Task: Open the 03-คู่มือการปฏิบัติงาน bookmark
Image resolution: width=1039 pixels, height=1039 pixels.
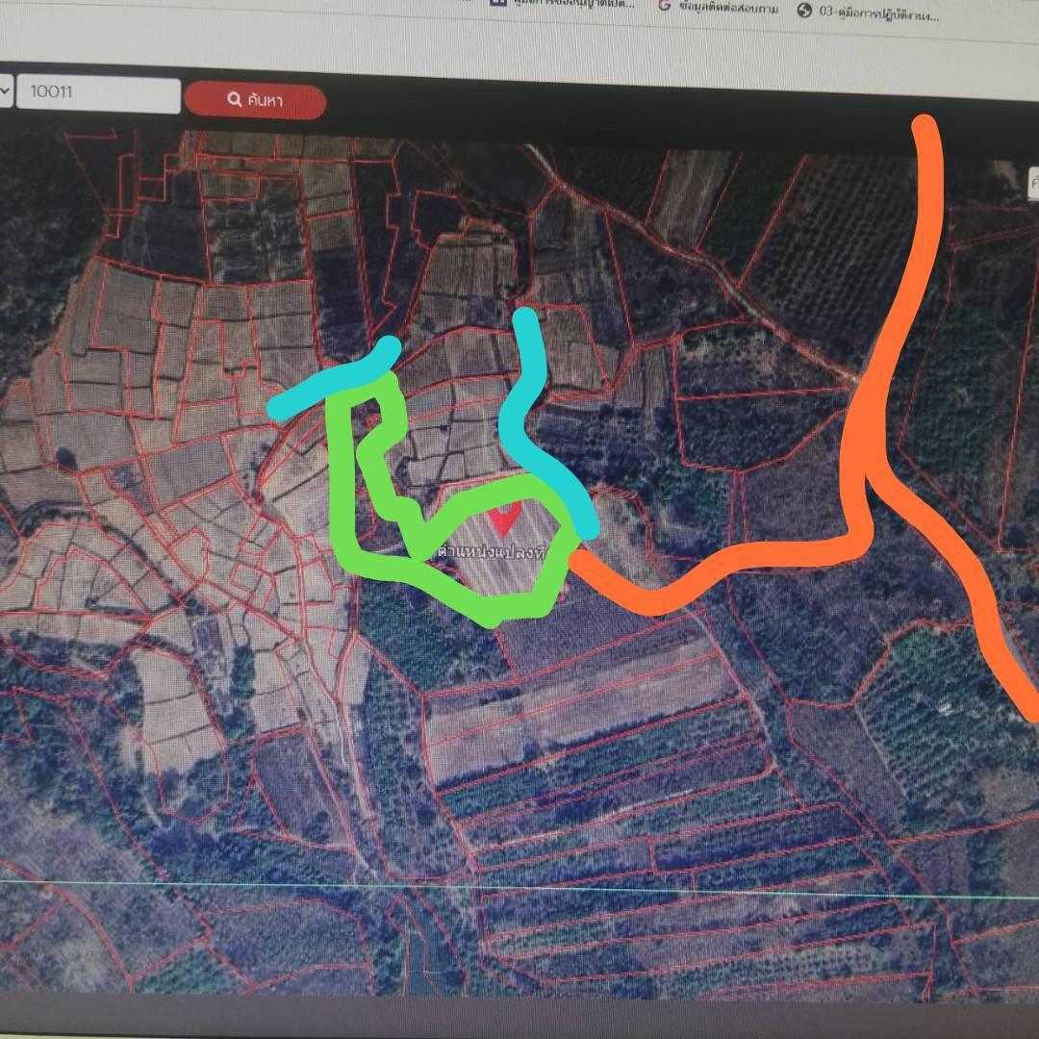Action: point(871,13)
